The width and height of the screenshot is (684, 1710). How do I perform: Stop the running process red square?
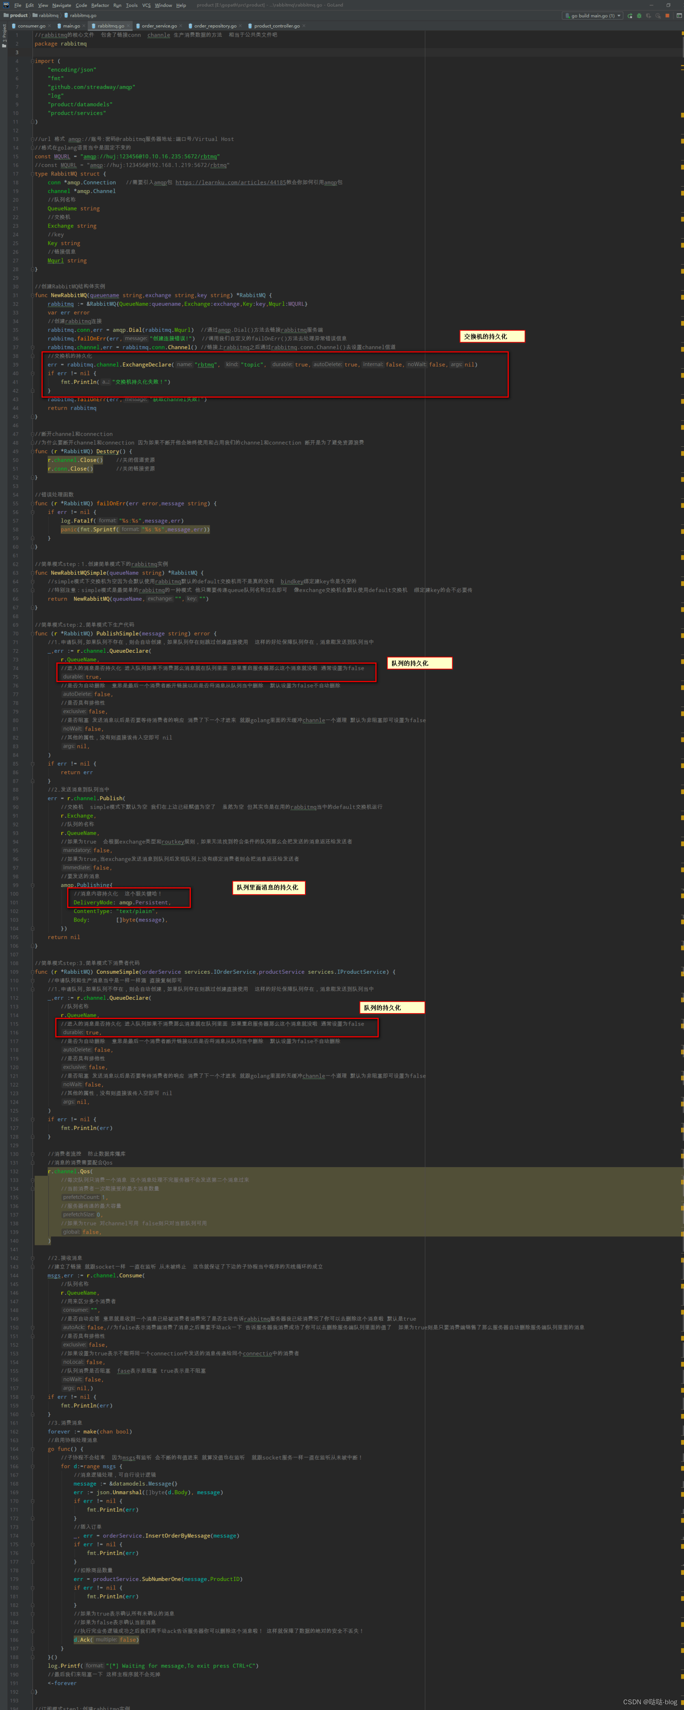[x=667, y=16]
